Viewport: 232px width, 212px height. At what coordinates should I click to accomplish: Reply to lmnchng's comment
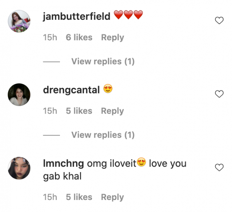click(x=113, y=197)
